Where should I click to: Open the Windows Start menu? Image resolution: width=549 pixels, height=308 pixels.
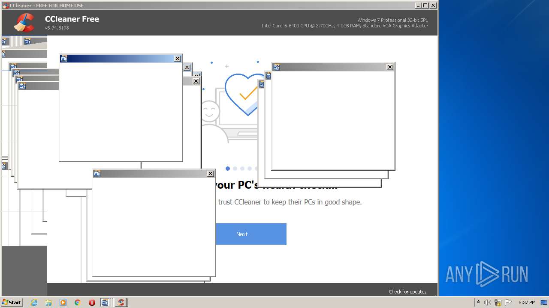12,302
